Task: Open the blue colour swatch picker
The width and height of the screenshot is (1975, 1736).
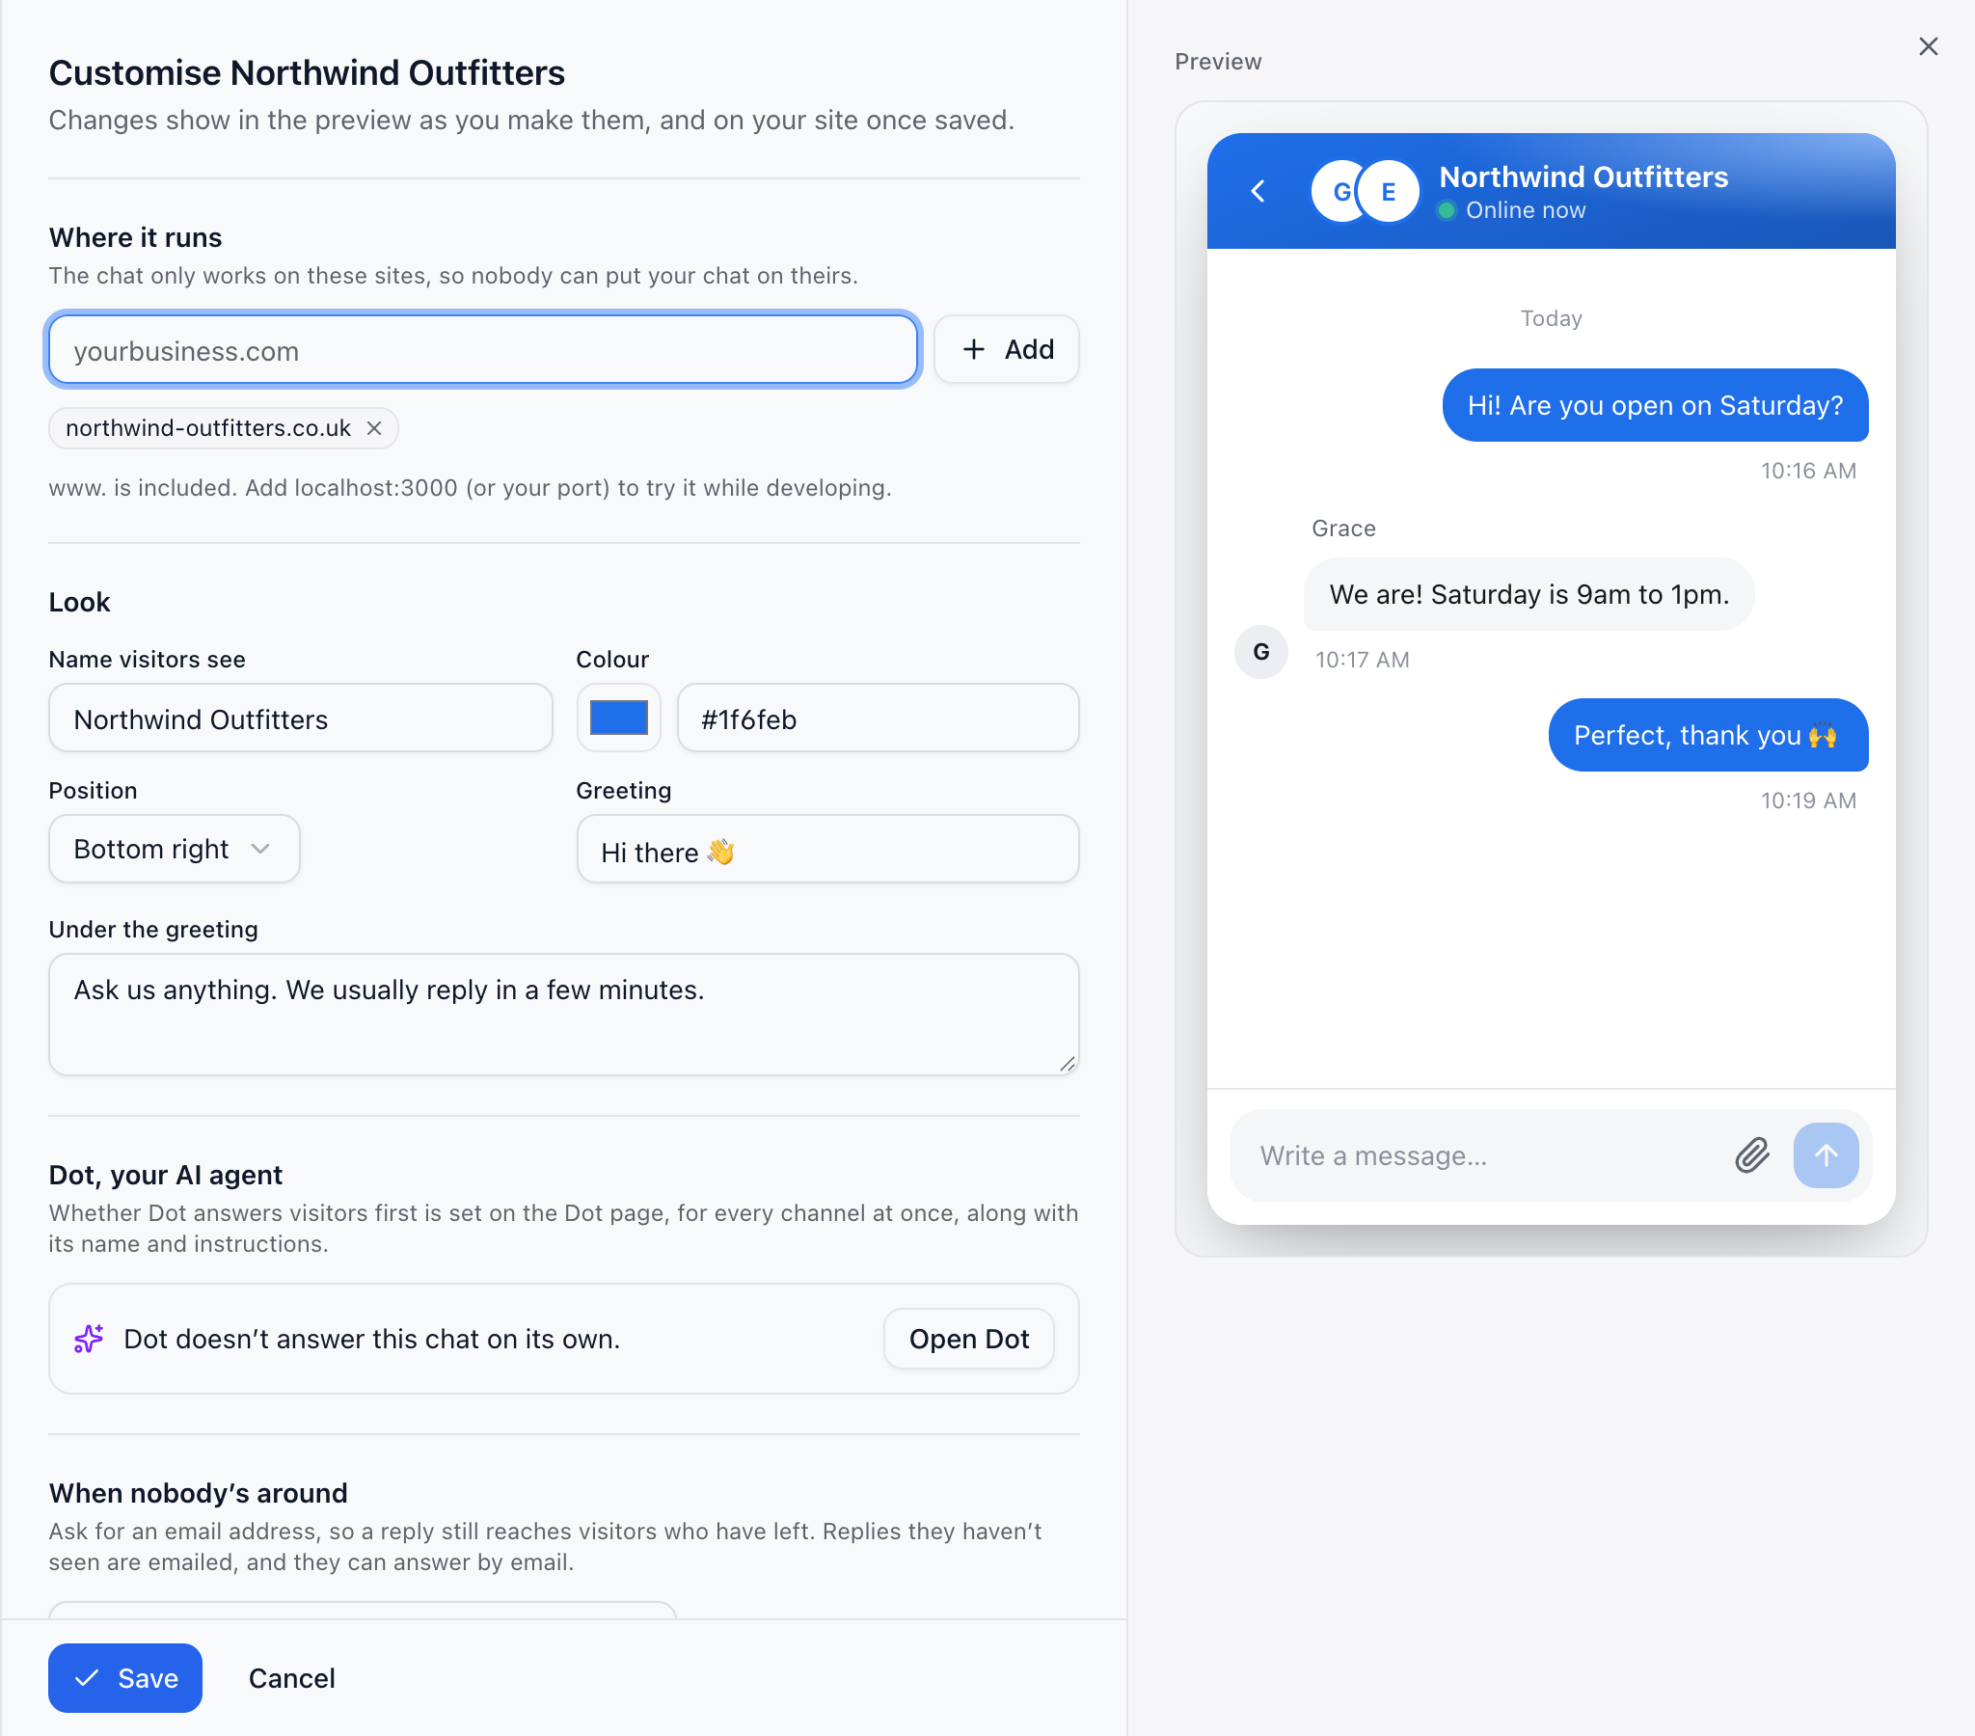Action: 618,718
